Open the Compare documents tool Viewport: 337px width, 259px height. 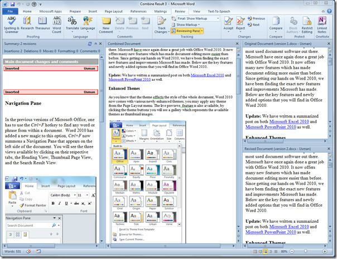point(276,24)
